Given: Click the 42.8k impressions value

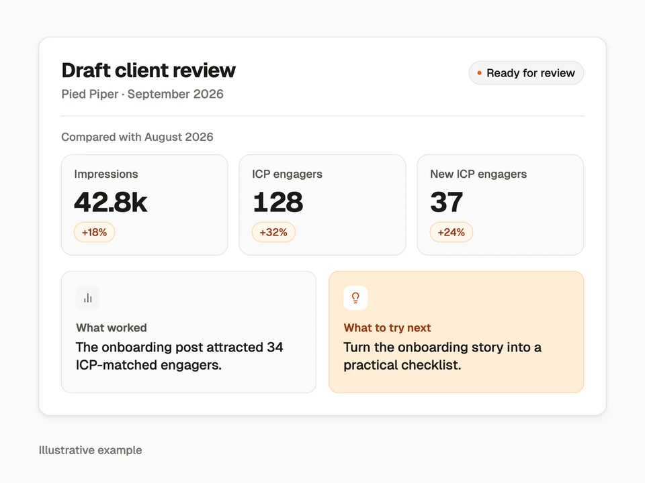Looking at the screenshot, I should [111, 202].
